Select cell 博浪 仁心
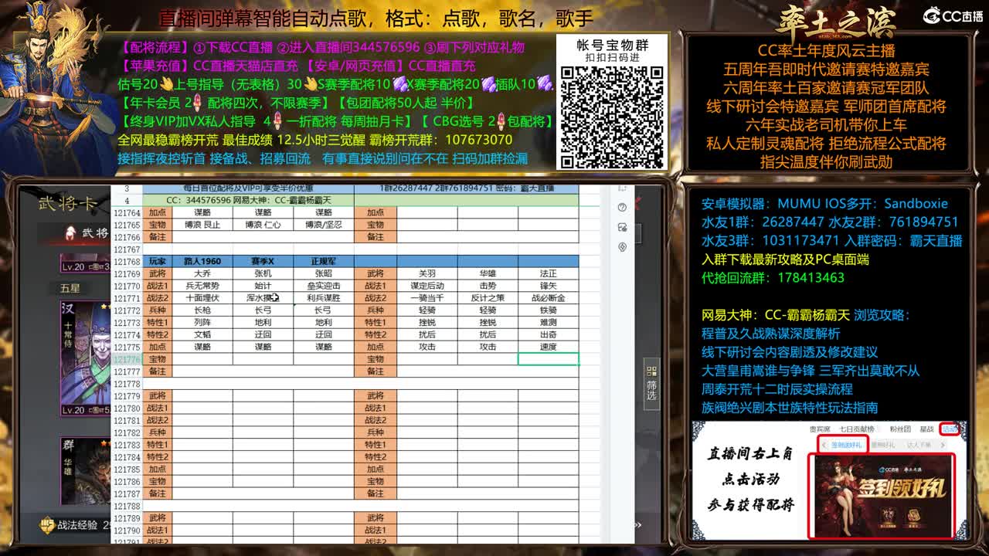Viewport: 989px width, 556px height. 263,225
